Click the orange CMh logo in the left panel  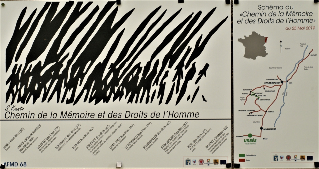pos(216,162)
